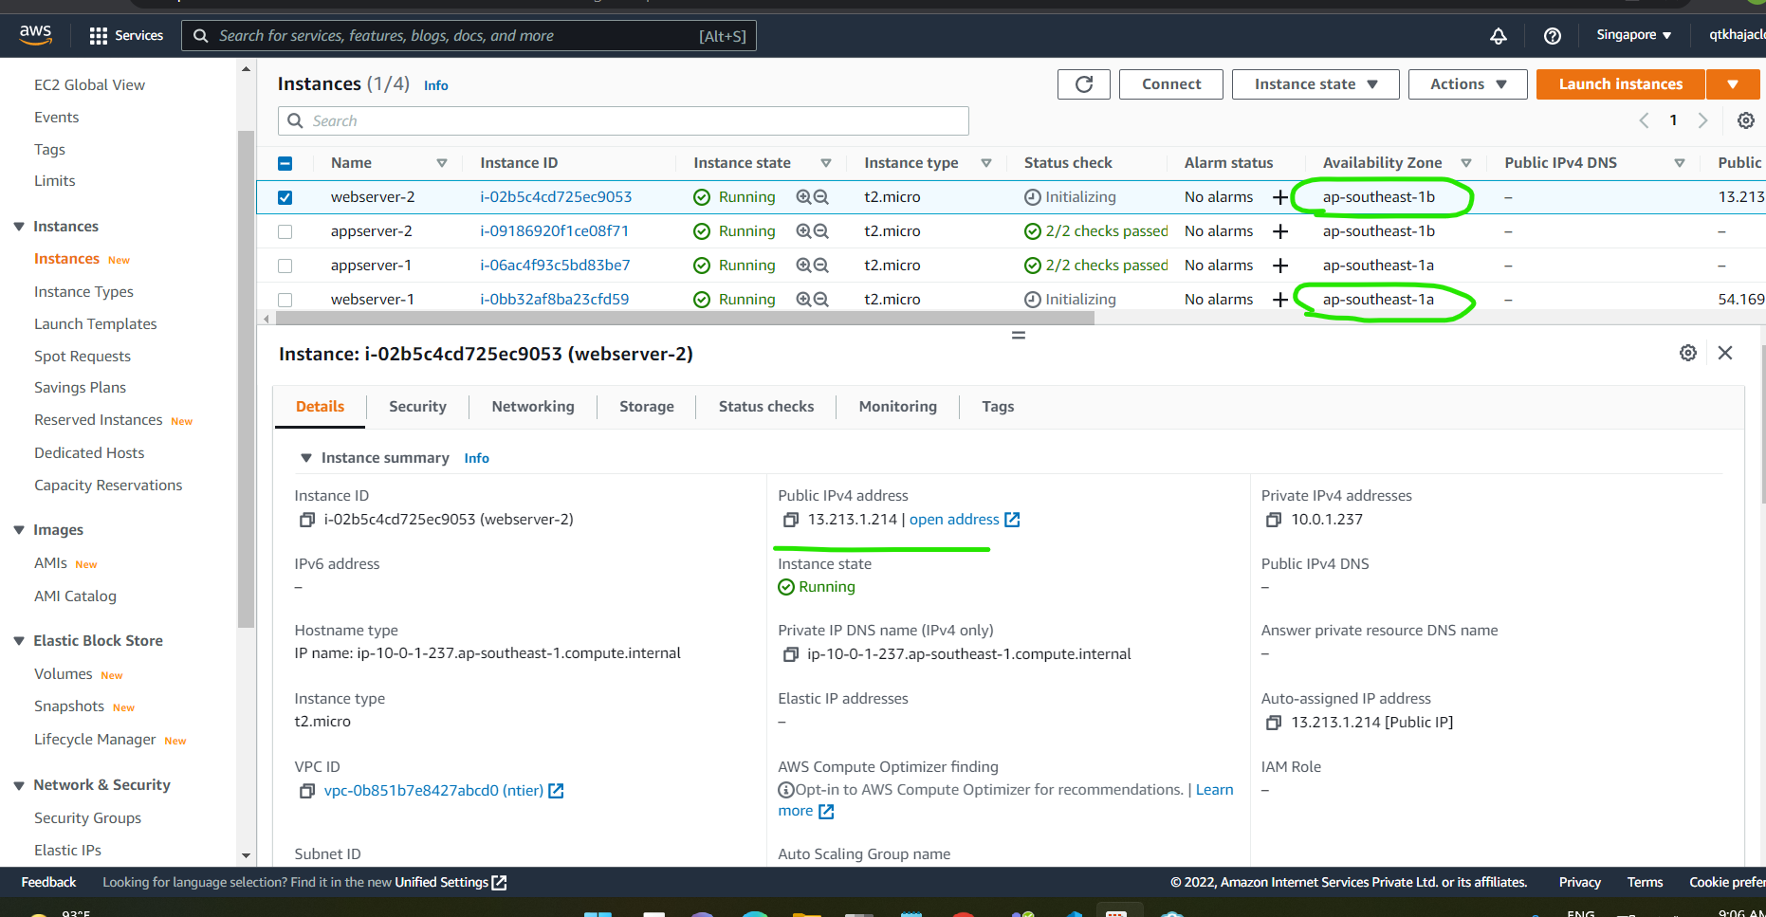Switch to the Networking tab

[533, 407]
